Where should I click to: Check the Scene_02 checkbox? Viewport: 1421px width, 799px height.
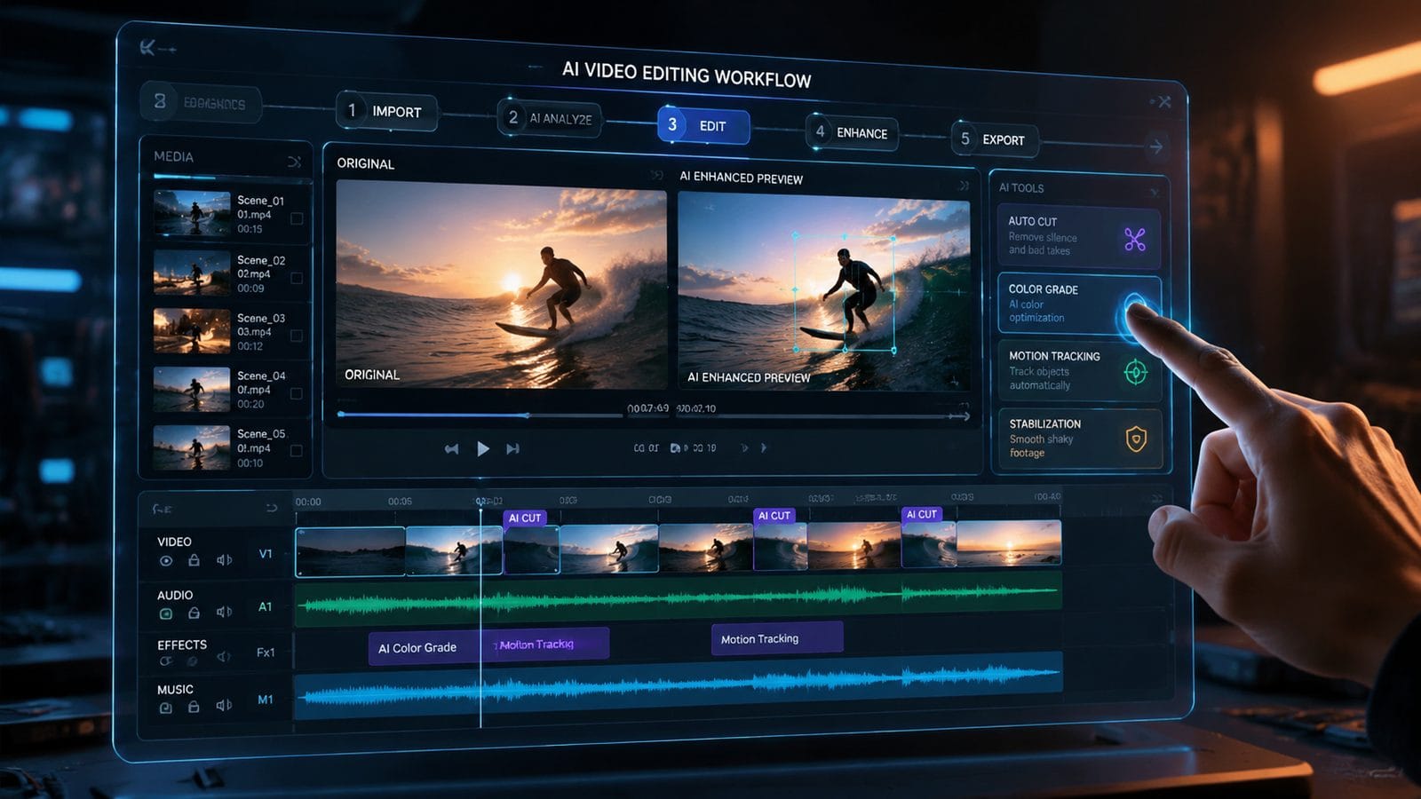[x=297, y=278]
